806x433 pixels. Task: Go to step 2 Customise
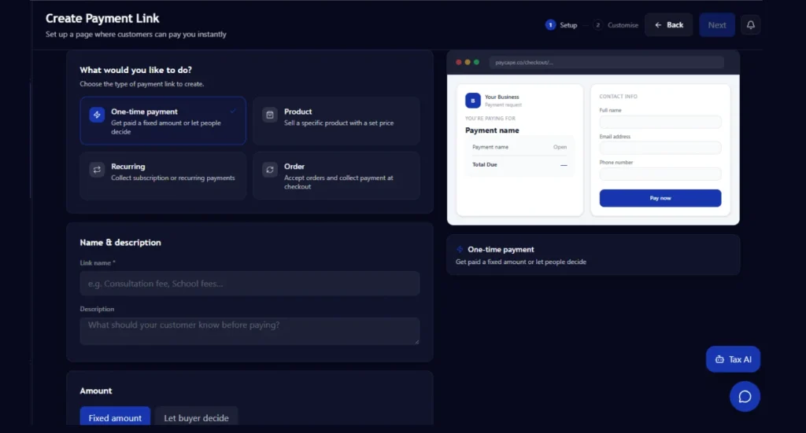pos(616,25)
